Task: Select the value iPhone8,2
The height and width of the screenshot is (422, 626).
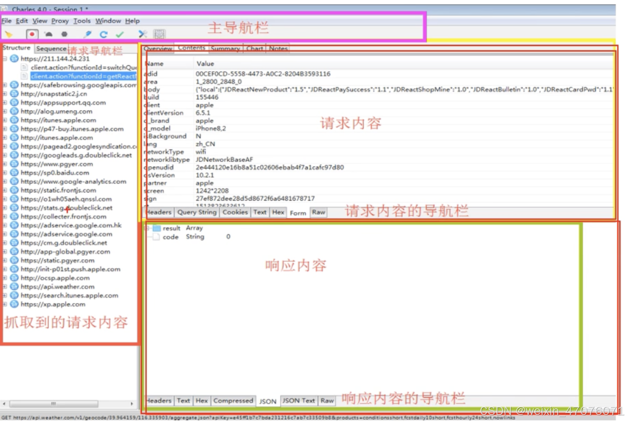Action: point(210,128)
